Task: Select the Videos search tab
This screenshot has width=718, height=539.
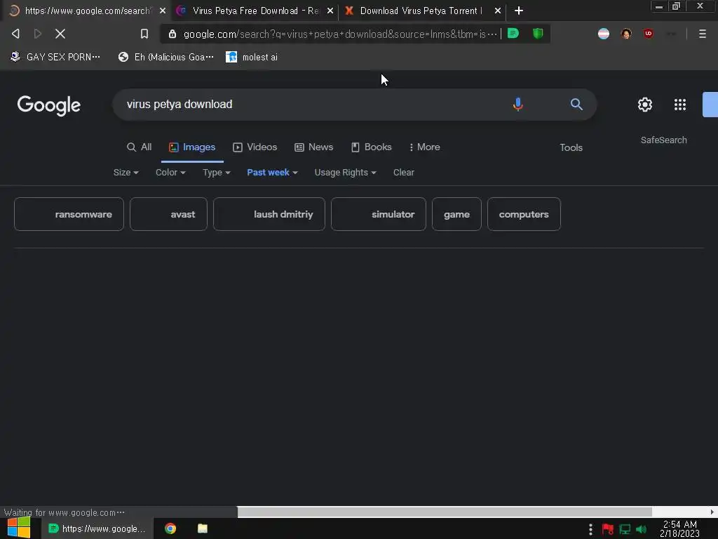Action: [x=255, y=147]
